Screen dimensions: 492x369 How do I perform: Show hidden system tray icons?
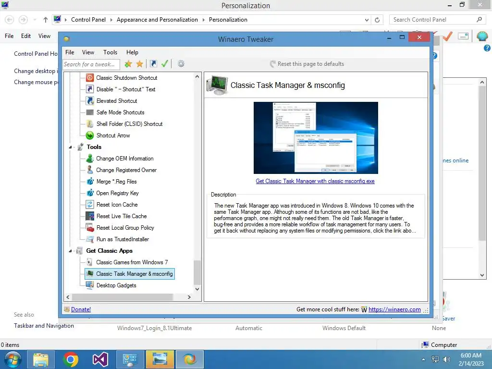(x=424, y=359)
